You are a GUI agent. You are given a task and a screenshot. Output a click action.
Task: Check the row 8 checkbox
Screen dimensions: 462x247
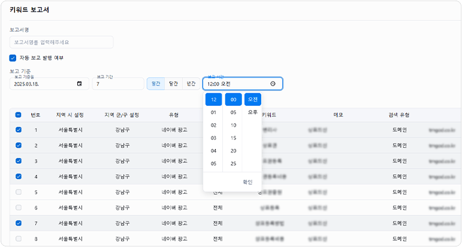pos(18,239)
